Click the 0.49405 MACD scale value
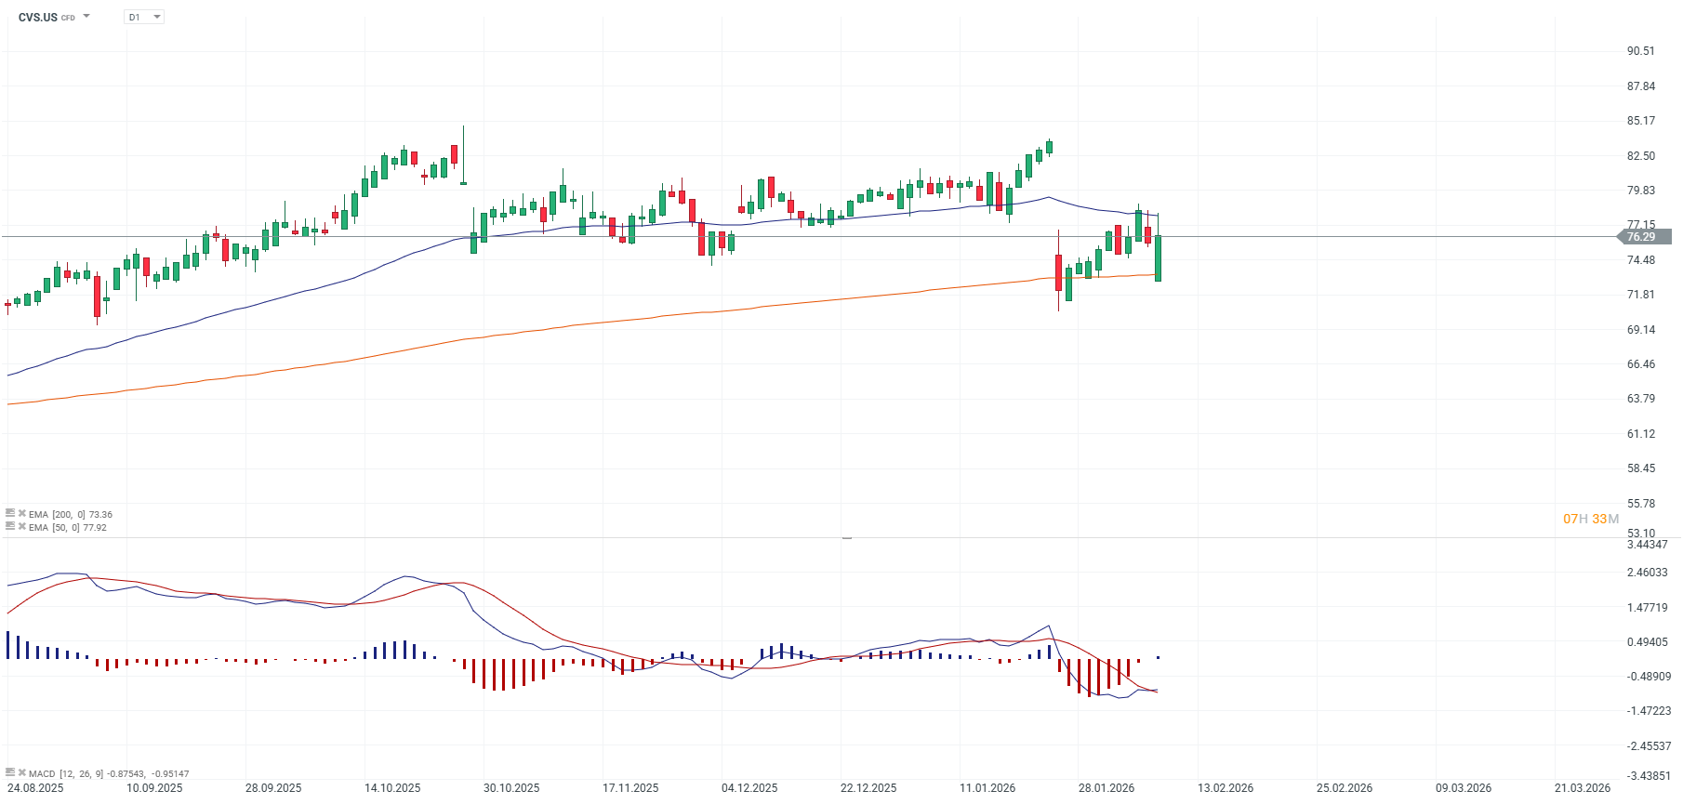The image size is (1683, 804). point(1647,642)
